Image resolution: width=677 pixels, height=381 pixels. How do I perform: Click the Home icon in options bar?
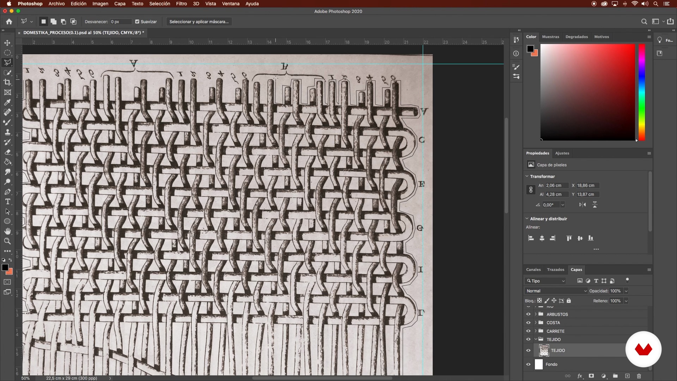pos(9,22)
